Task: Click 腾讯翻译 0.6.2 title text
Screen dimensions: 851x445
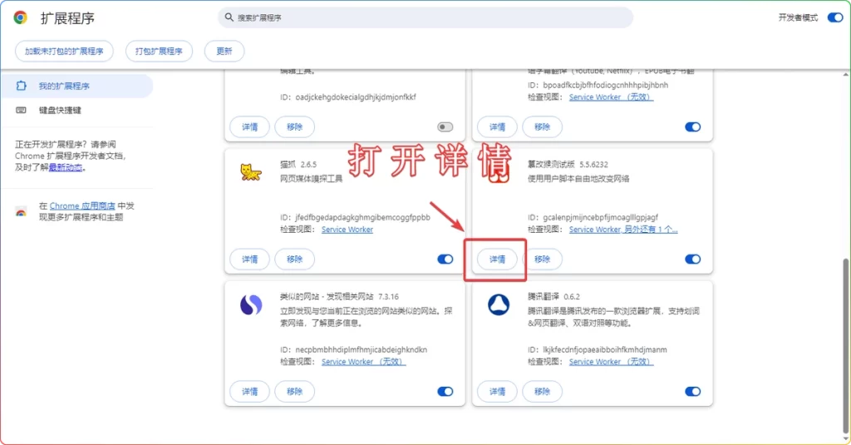Action: pyautogui.click(x=553, y=297)
